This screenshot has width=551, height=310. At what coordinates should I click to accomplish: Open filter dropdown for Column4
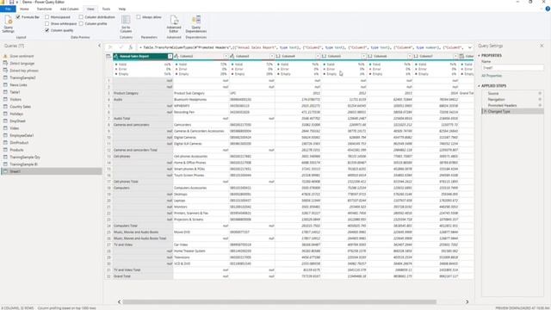tap(318, 56)
